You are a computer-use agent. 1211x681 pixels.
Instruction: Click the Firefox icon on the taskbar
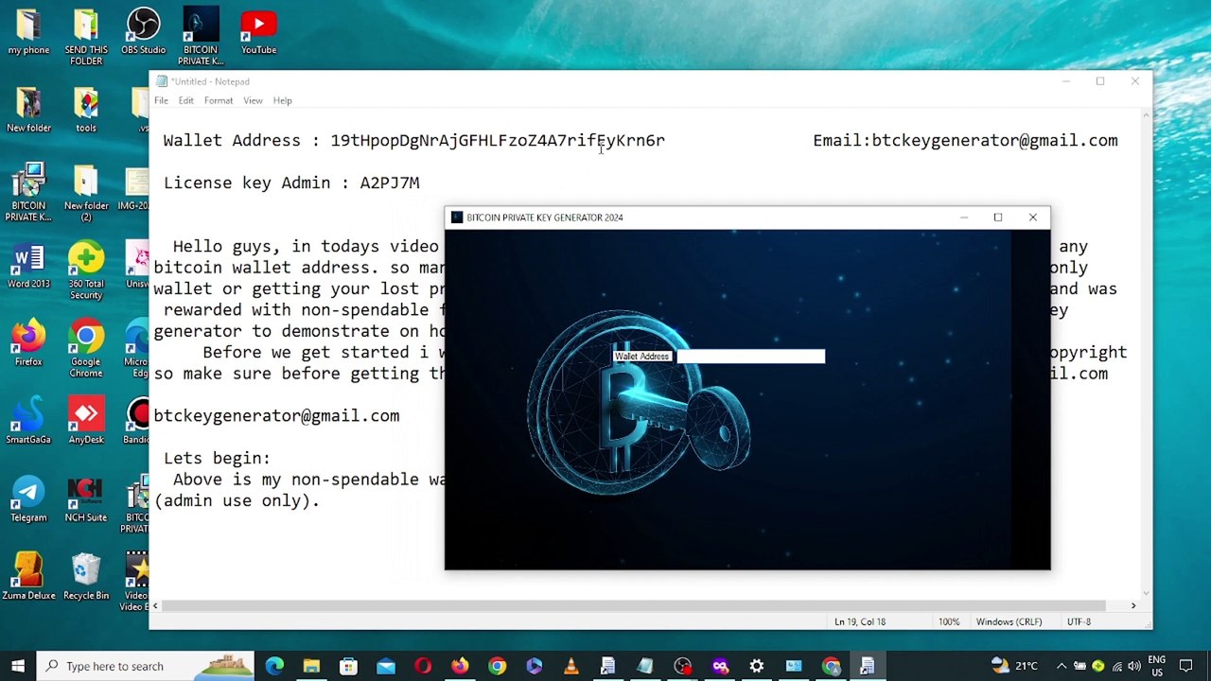point(459,666)
